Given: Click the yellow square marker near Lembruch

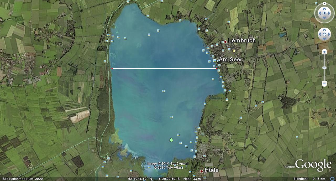Looking at the screenshot, I should tap(233, 51).
